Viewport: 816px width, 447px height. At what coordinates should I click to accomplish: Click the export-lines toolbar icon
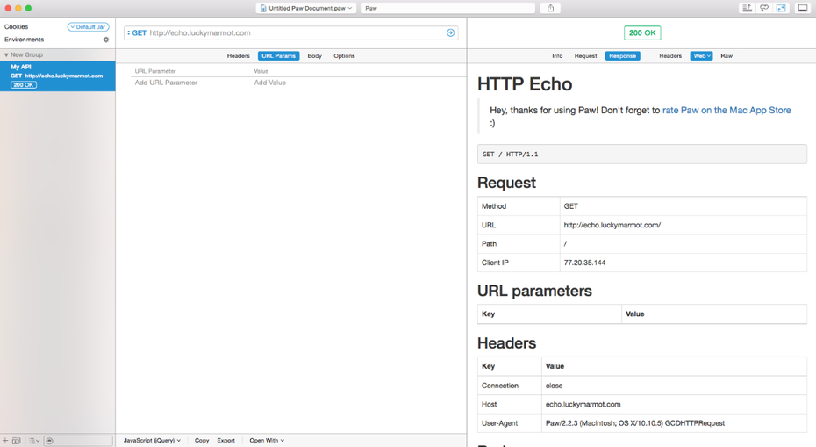click(x=747, y=8)
